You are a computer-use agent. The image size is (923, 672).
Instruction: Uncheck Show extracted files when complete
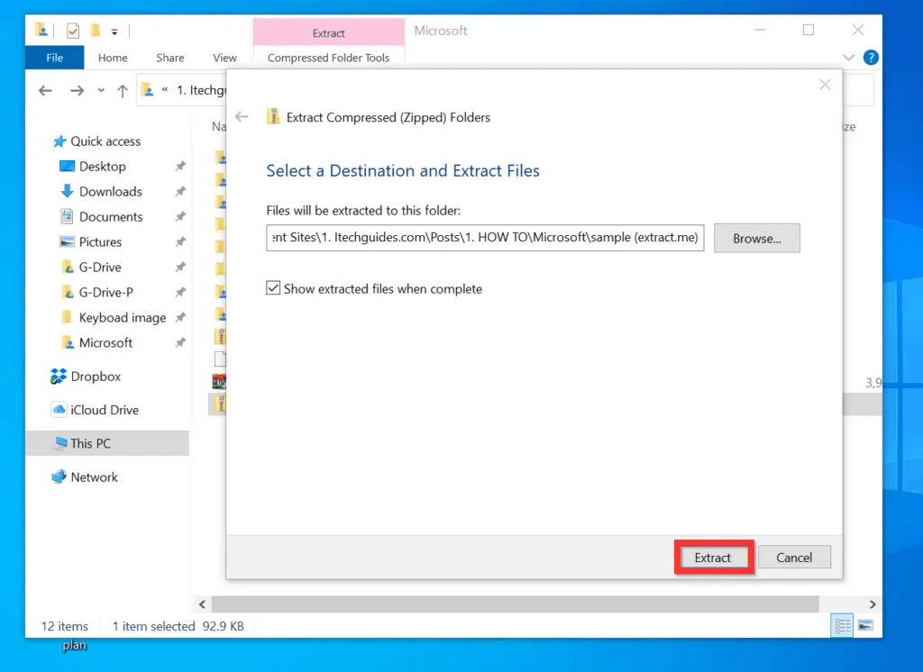272,288
